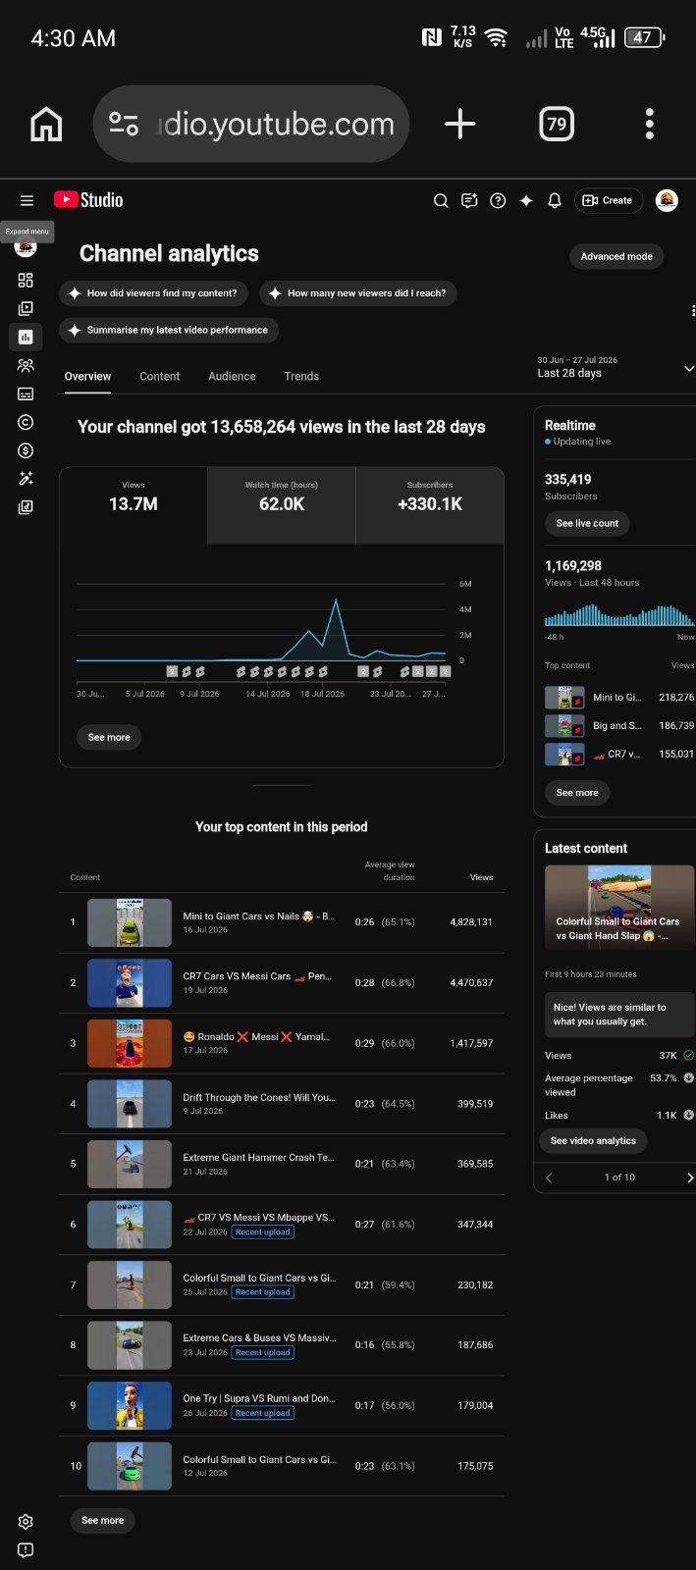Switch to Advanced mode
The image size is (696, 1570).
616,256
